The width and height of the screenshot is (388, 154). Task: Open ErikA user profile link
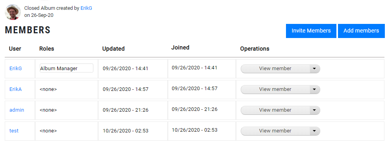(16, 89)
